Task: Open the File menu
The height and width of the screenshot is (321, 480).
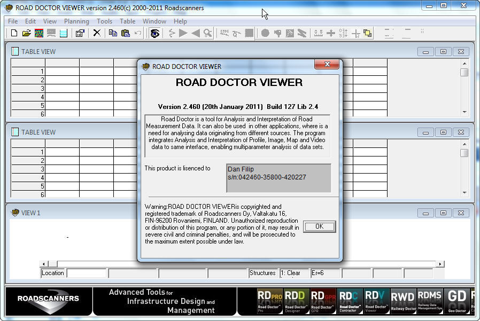Action: (x=13, y=21)
